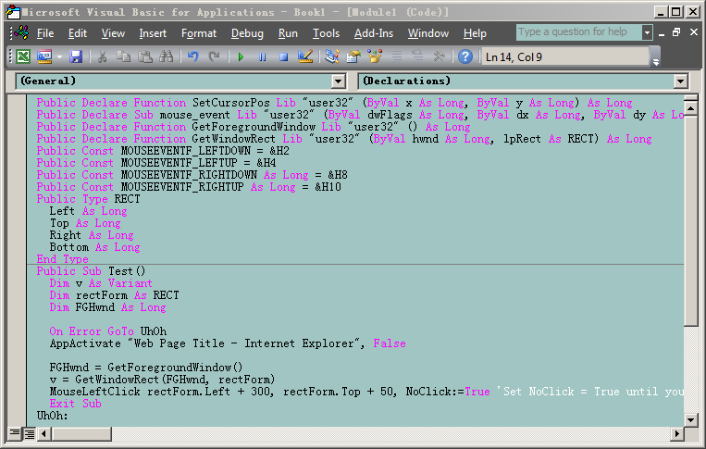The image size is (706, 449).
Task: Expand the (Declarations) procedure dropdown
Action: [x=680, y=81]
